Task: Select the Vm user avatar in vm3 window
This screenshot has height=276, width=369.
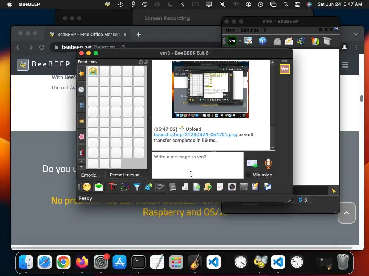Action: pyautogui.click(x=285, y=69)
